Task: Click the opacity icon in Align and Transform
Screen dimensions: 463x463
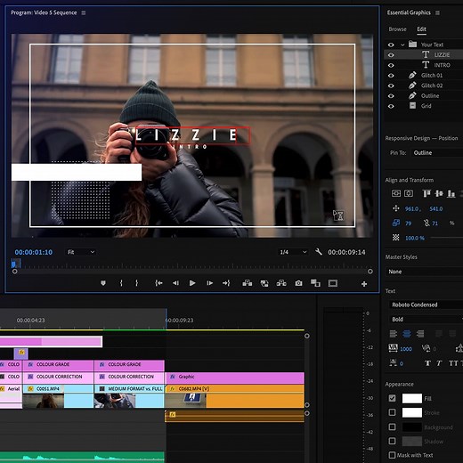Action: point(396,238)
